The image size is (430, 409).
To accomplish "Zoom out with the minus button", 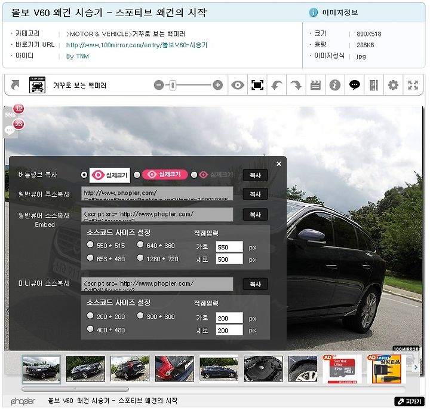I will 159,85.
